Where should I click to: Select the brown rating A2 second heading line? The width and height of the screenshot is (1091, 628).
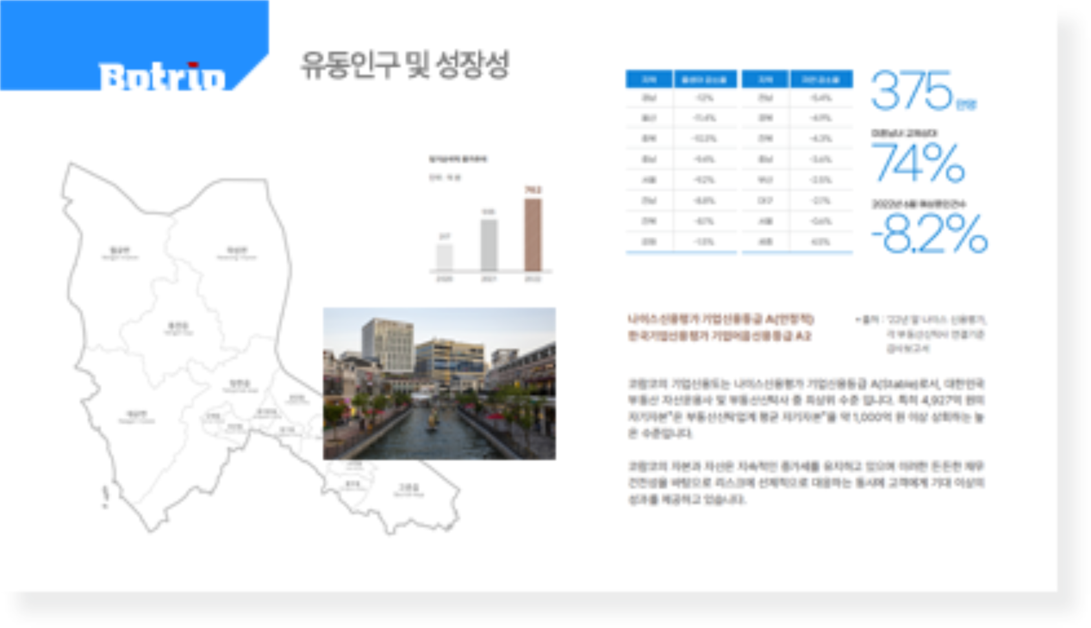[x=719, y=336]
